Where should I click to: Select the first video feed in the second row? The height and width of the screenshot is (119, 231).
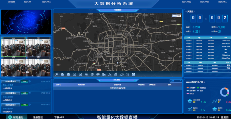coord(13,67)
